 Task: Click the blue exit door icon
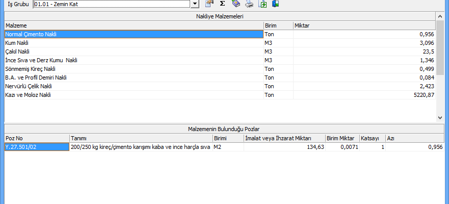(x=276, y=4)
